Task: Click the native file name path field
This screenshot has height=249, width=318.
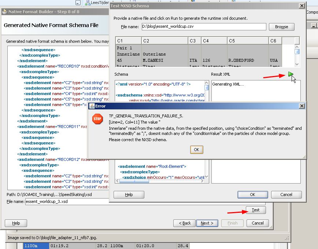Action: tap(204, 27)
